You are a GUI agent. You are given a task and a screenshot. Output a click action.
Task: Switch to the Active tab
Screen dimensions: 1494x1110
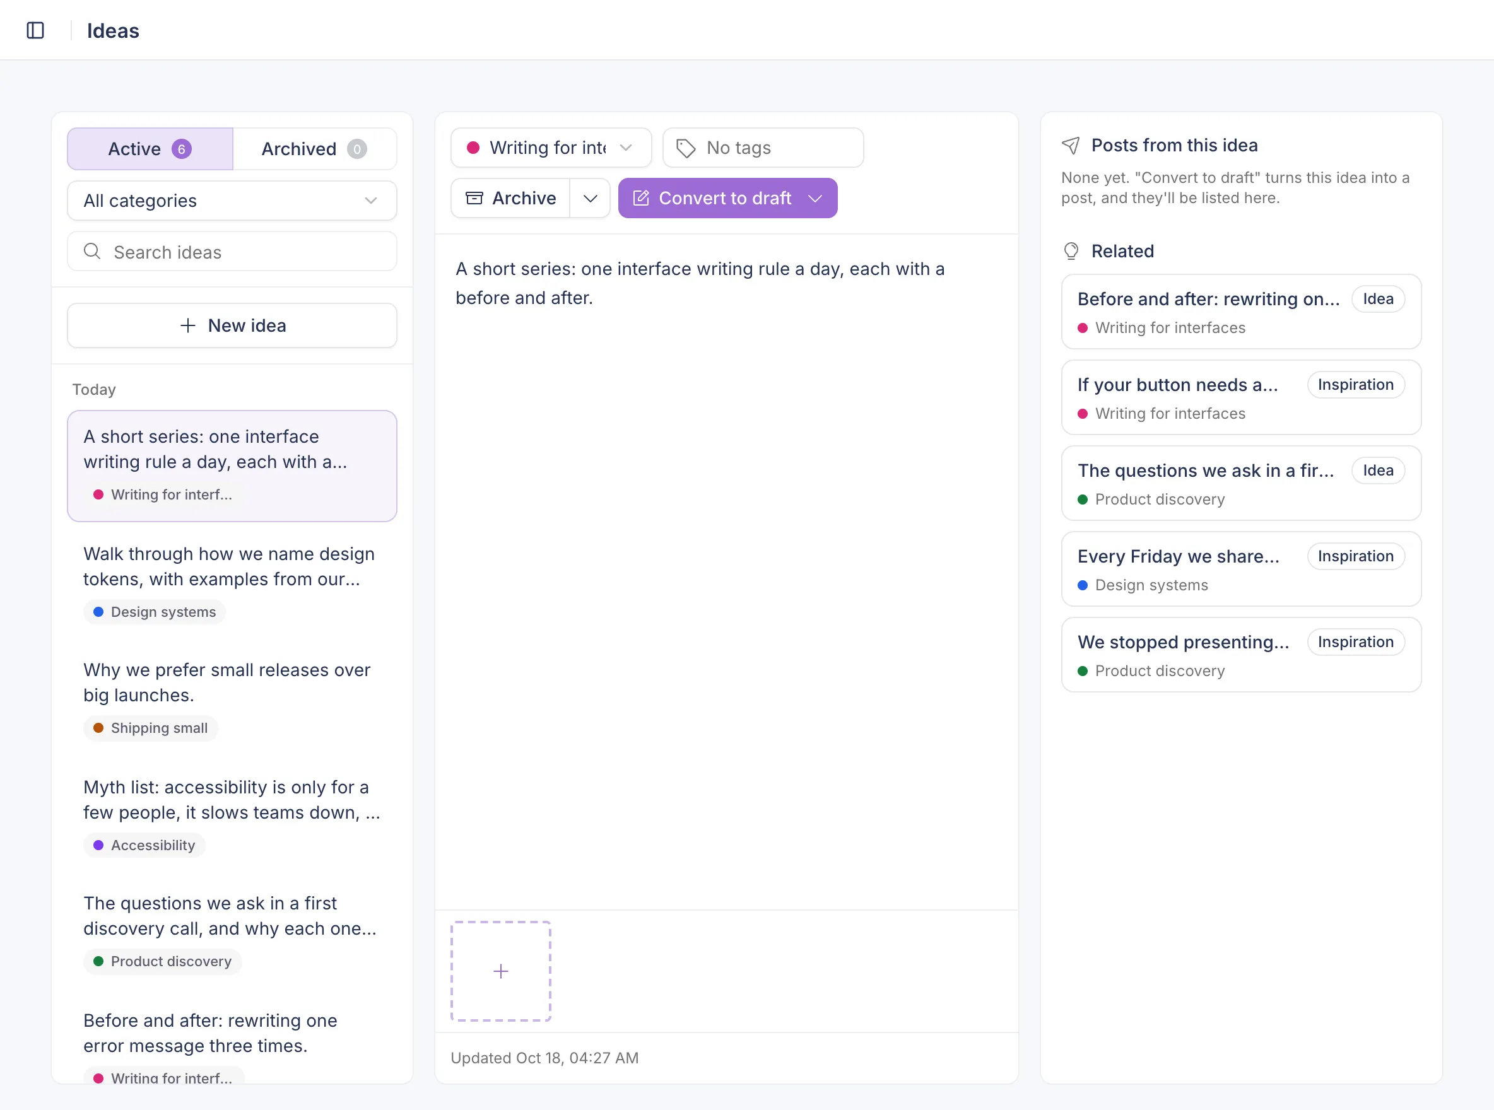150,148
